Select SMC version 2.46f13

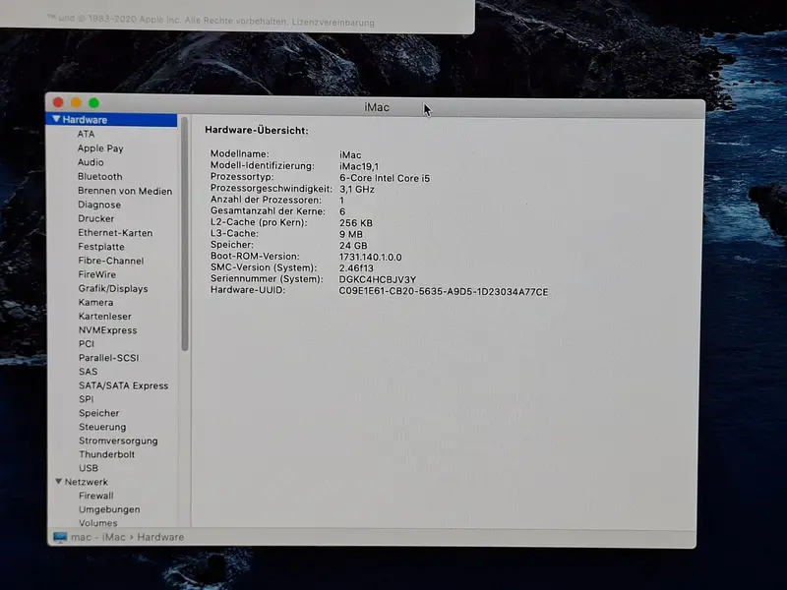pos(356,267)
